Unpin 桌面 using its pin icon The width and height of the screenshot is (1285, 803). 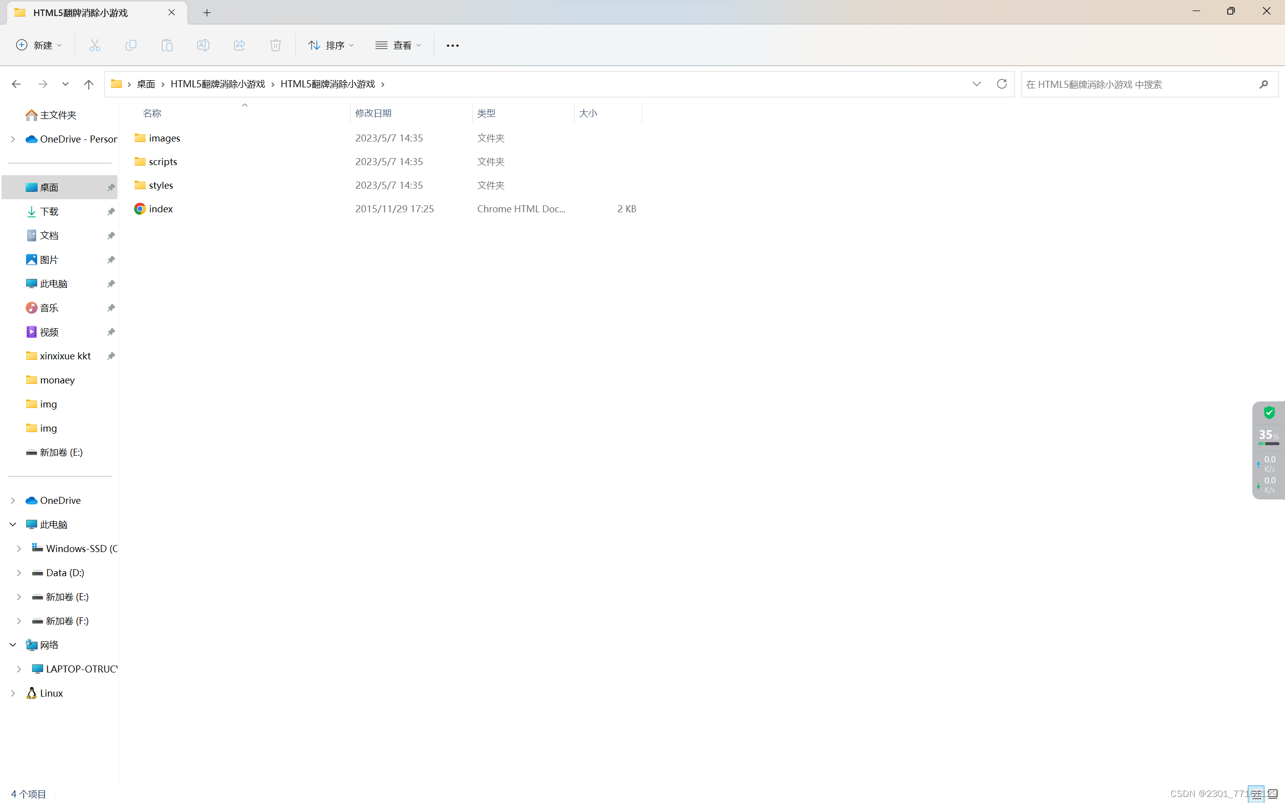pyautogui.click(x=110, y=187)
